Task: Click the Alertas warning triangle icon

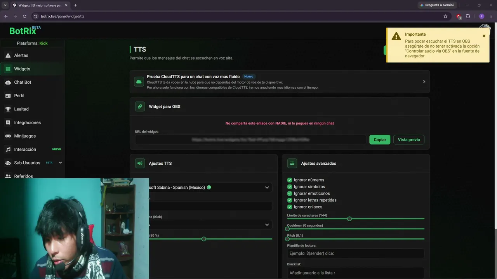Action: pyautogui.click(x=8, y=55)
